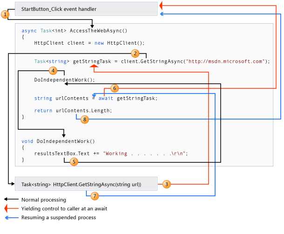Screen dimensions: 284x234
Task: Select the new keyword before HttpClient()
Action: tap(99, 43)
